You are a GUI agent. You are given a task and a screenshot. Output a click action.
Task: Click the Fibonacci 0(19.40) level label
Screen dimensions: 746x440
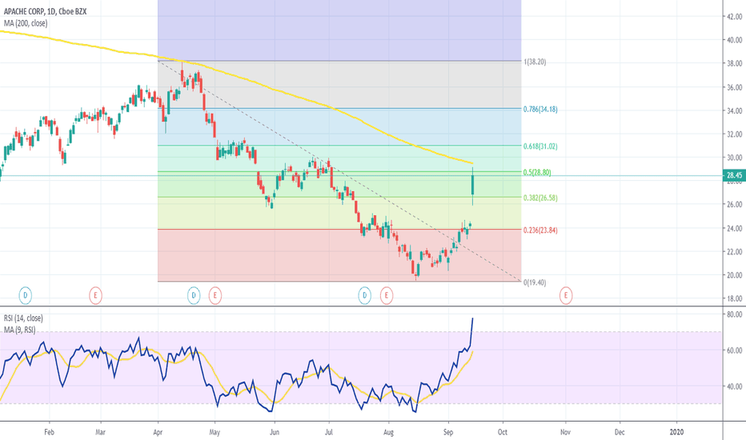coord(535,282)
